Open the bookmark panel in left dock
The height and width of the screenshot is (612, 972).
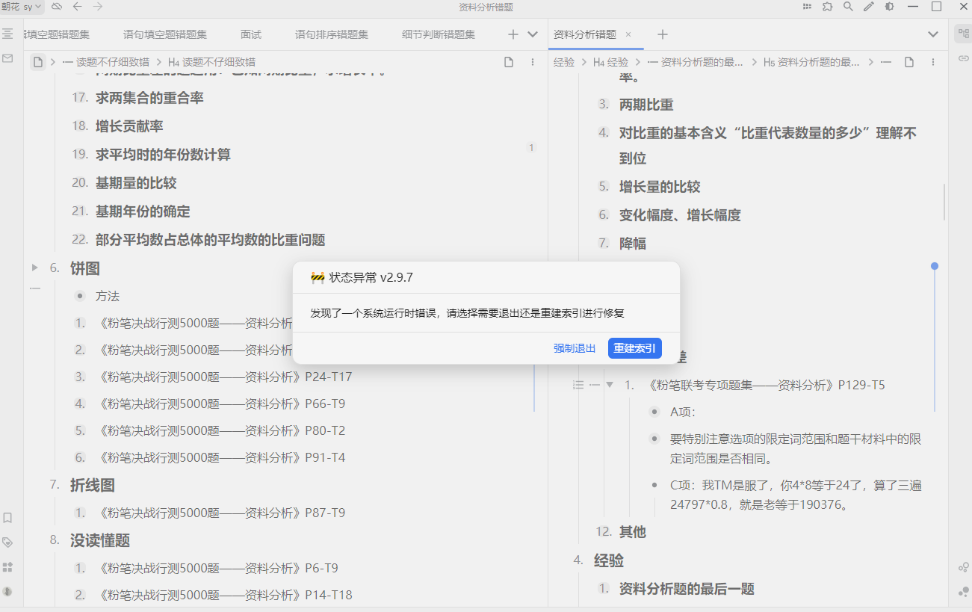point(7,518)
